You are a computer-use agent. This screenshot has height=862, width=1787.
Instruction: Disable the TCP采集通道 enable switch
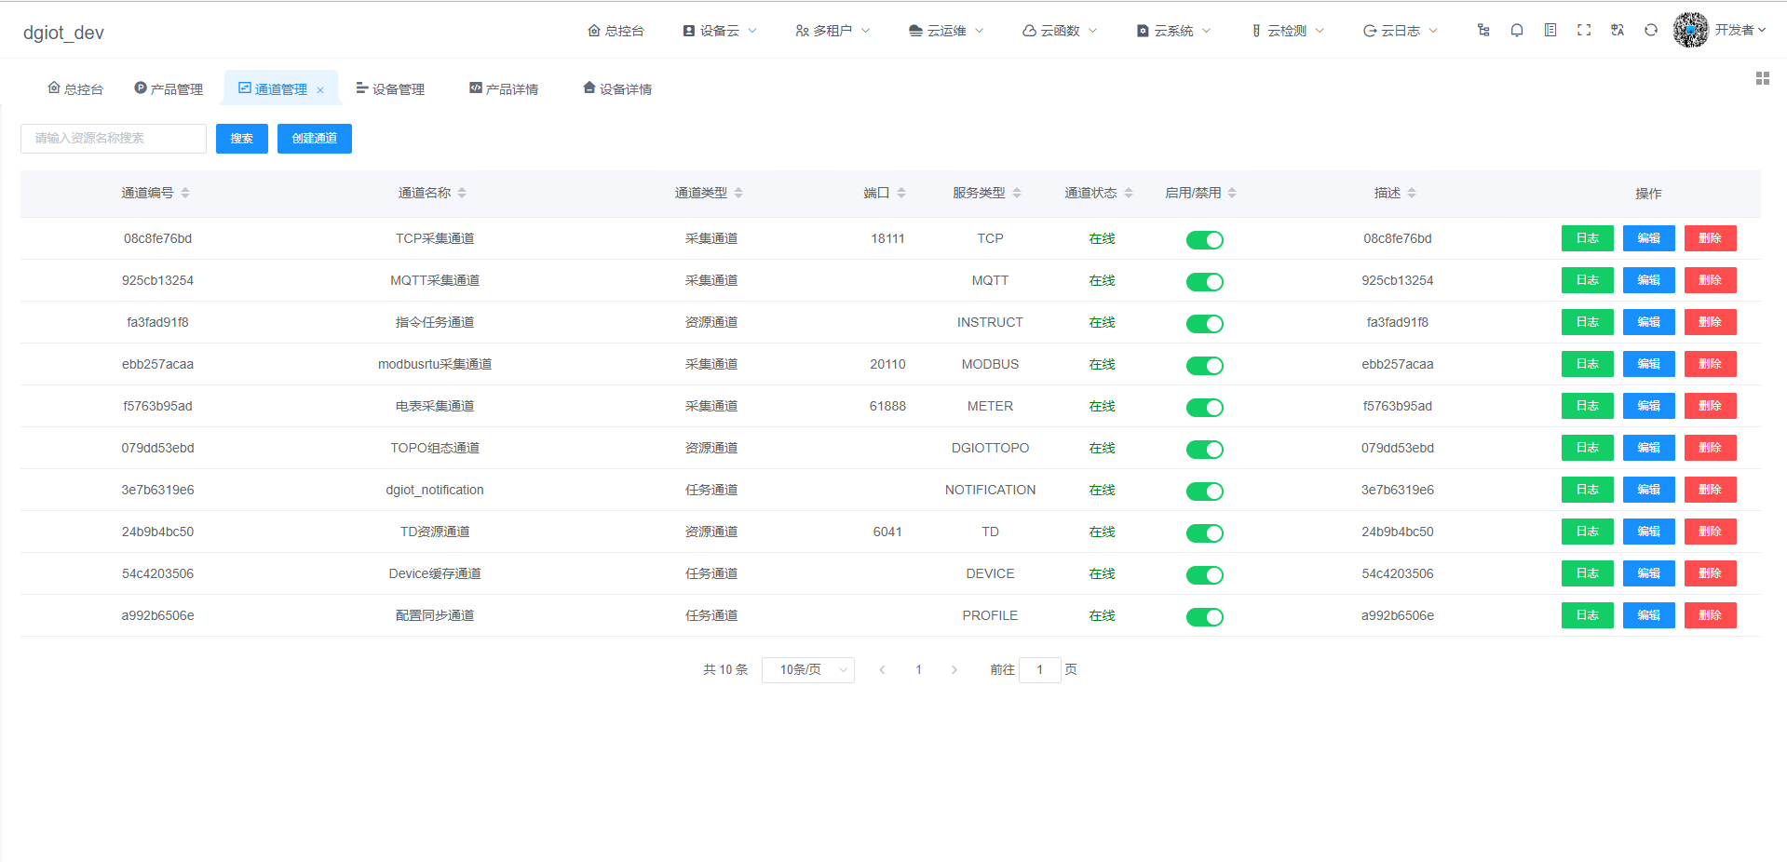click(x=1204, y=239)
